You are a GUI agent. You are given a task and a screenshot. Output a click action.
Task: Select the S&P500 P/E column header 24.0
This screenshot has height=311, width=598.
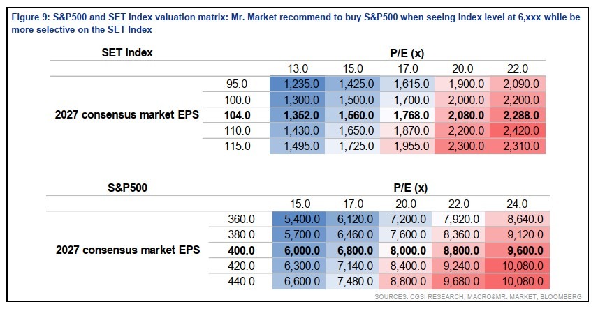tap(517, 204)
